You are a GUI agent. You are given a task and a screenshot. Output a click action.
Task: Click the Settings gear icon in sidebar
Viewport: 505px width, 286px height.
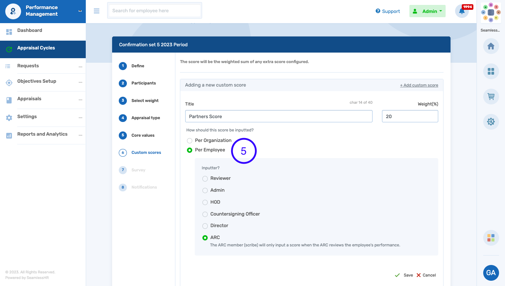tap(8, 118)
